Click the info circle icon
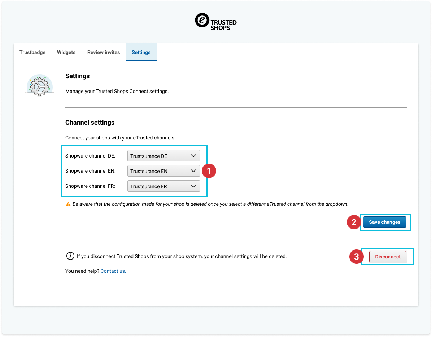The height and width of the screenshot is (337, 432). [x=70, y=256]
